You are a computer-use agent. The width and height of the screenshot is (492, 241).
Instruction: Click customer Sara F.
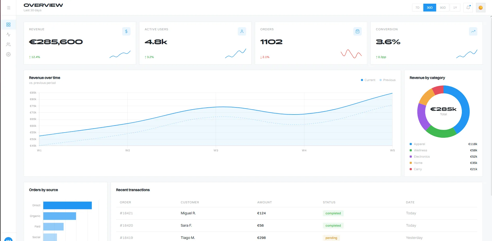coord(186,226)
